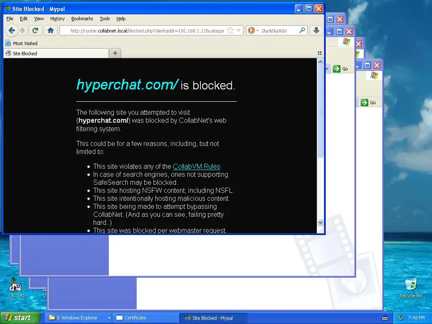Click the tray icon beside the clock
The height and width of the screenshot is (324, 432).
401,318
